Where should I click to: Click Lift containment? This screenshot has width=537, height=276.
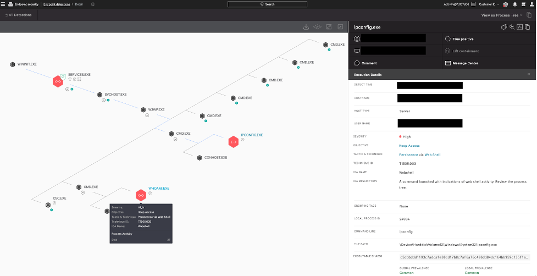pos(462,51)
